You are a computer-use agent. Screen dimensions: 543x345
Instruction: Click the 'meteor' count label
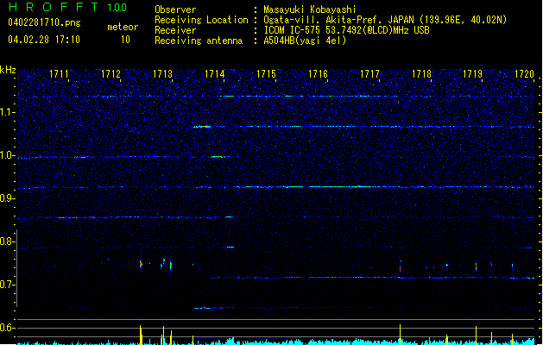[123, 27]
